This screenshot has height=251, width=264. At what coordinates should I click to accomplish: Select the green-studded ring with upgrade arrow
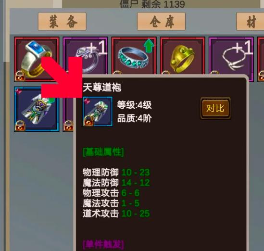(134, 55)
